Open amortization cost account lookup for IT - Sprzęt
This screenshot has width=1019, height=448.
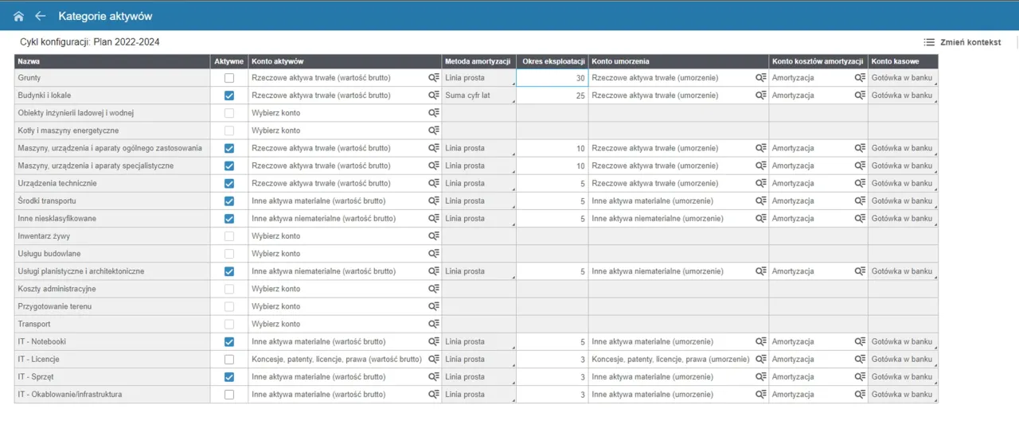tap(860, 377)
